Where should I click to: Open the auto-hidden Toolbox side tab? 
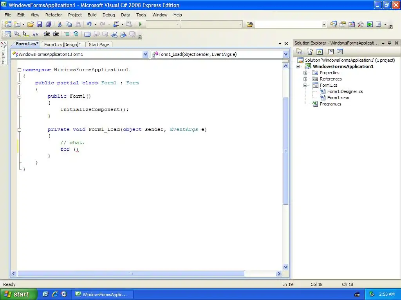4,53
